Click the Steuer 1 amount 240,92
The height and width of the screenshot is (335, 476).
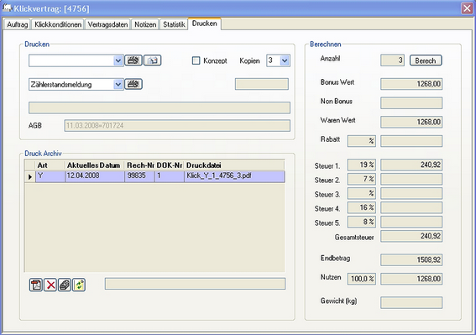[x=411, y=165]
